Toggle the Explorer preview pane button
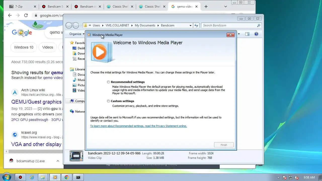Viewport: 322px width, 181px height. (247, 34)
